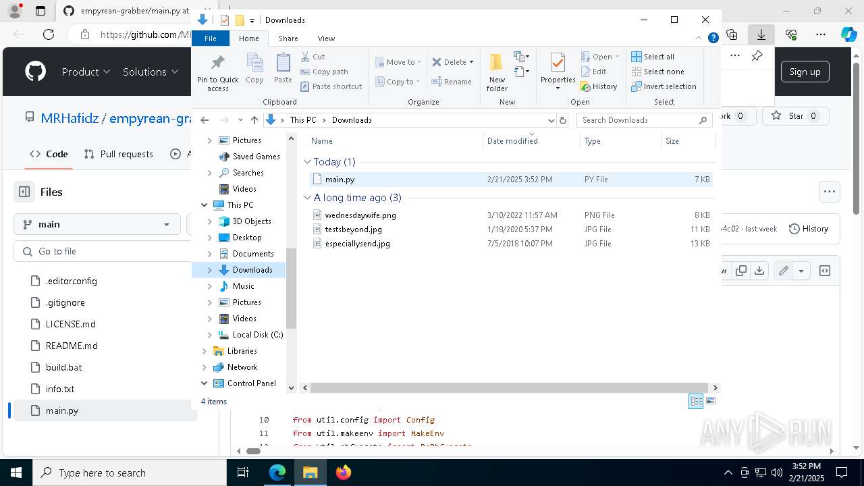Switch to large icons view layout
This screenshot has height=486, width=864.
710,401
